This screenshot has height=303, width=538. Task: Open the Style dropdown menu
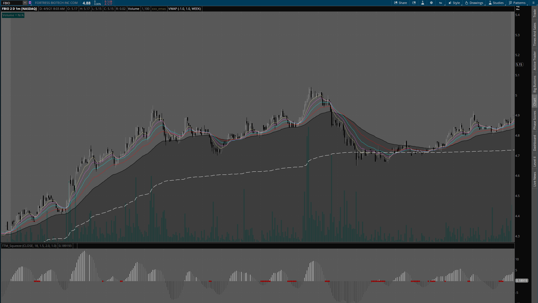(x=454, y=3)
